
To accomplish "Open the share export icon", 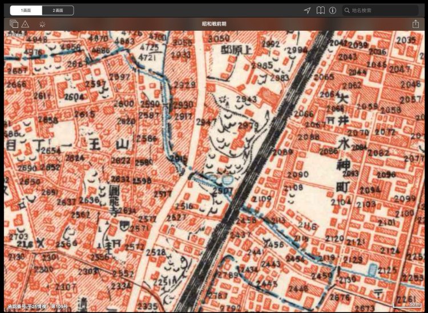I will 415,24.
